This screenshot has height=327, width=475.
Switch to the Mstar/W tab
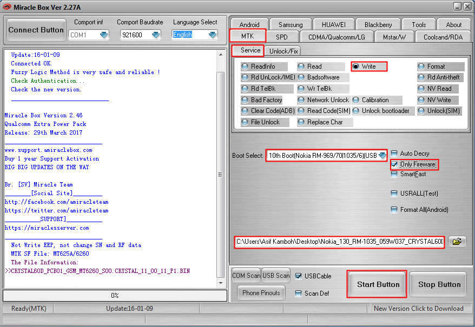pyautogui.click(x=394, y=37)
